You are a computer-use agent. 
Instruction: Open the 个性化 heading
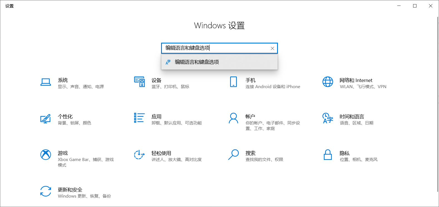click(65, 116)
